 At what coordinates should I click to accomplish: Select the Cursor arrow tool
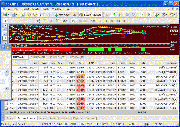click(x=5, y=21)
